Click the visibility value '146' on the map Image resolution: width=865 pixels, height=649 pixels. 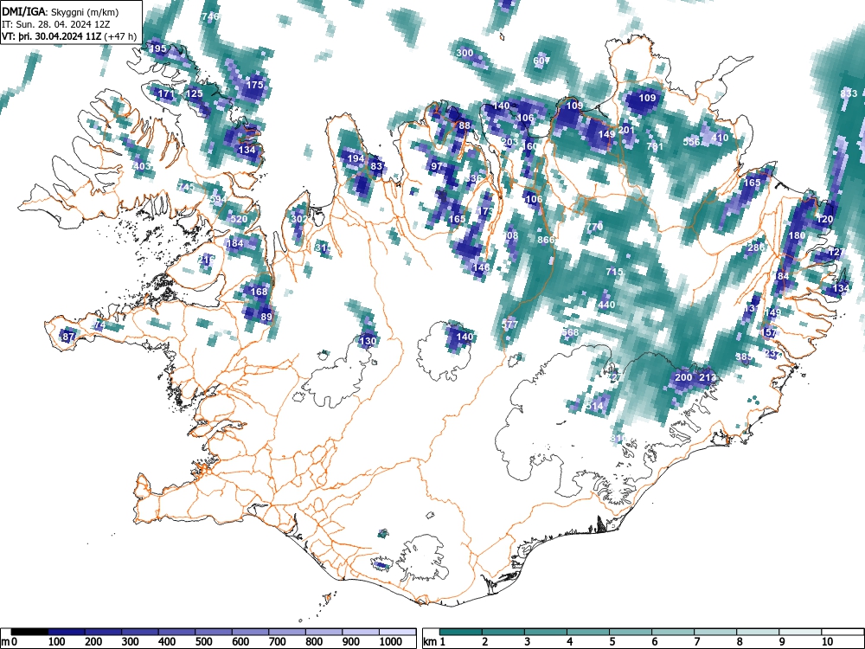[481, 267]
